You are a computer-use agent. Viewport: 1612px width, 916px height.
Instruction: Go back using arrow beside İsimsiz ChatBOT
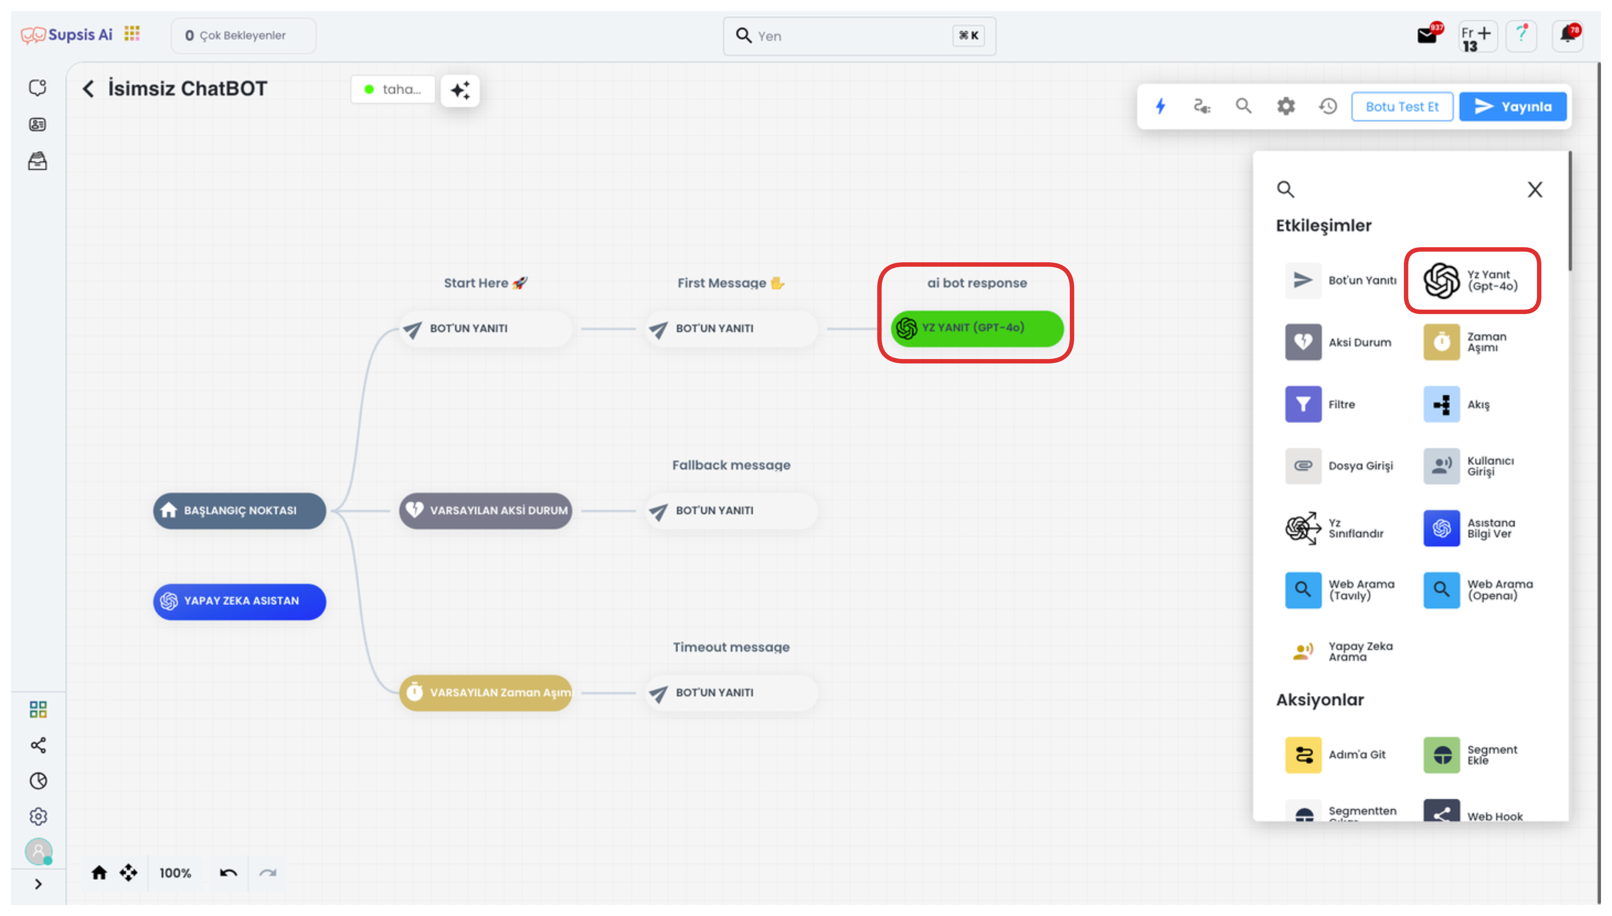coord(88,89)
